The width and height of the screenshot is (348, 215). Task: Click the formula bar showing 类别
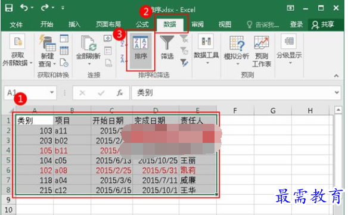click(232, 92)
